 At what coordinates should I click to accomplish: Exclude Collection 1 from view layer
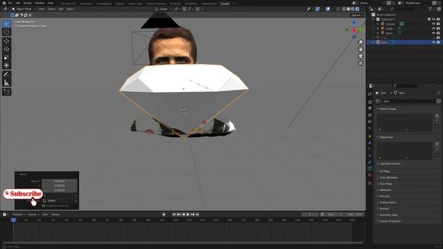tap(429, 19)
